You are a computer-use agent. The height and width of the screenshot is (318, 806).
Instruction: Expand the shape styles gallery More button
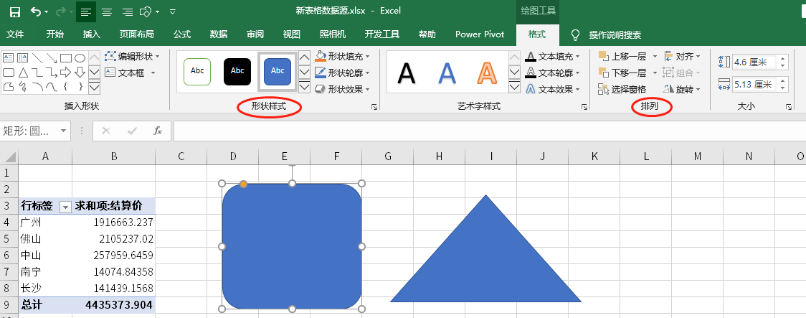tap(304, 87)
